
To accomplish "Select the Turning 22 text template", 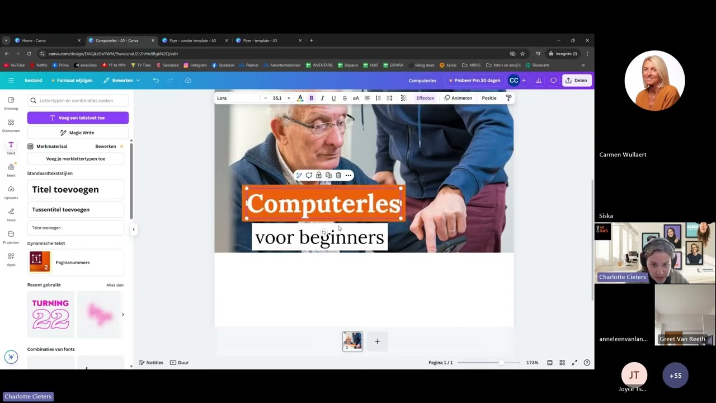I will [x=50, y=314].
